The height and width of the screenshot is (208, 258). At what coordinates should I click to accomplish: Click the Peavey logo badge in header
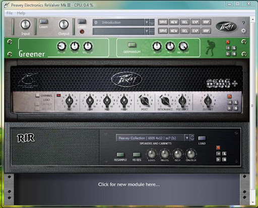(226, 27)
